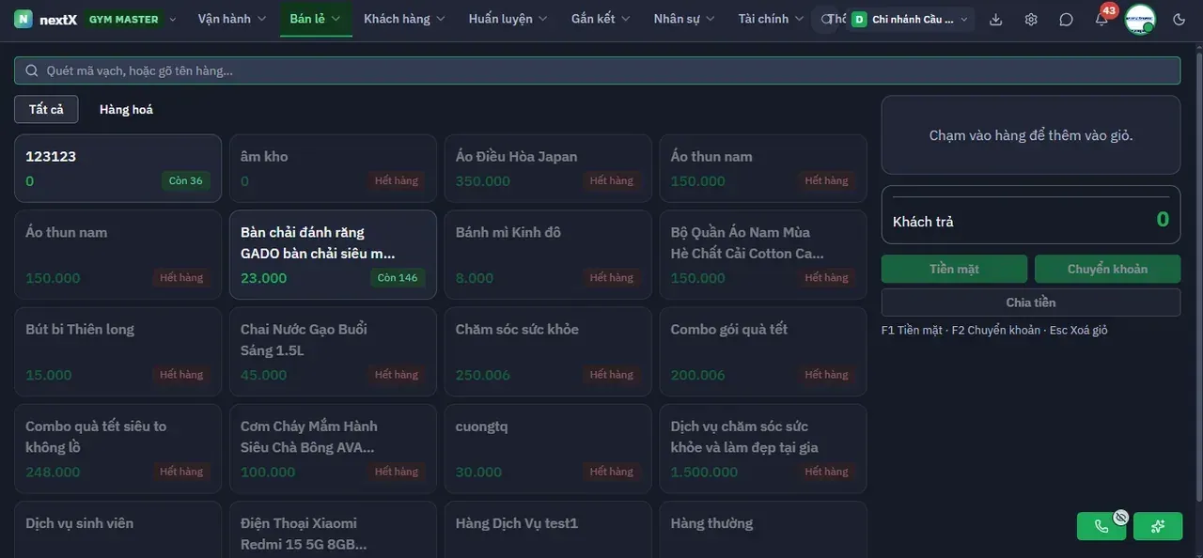This screenshot has width=1203, height=558.
Task: Select Combo quà tết siêu to card
Action: [117, 448]
